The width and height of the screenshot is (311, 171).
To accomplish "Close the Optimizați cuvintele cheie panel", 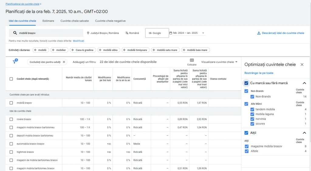I will click(302, 64).
